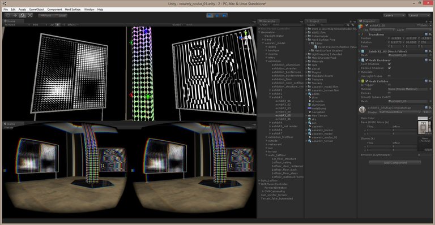
Task: Open the Cubemapper folder
Action: 318,36
